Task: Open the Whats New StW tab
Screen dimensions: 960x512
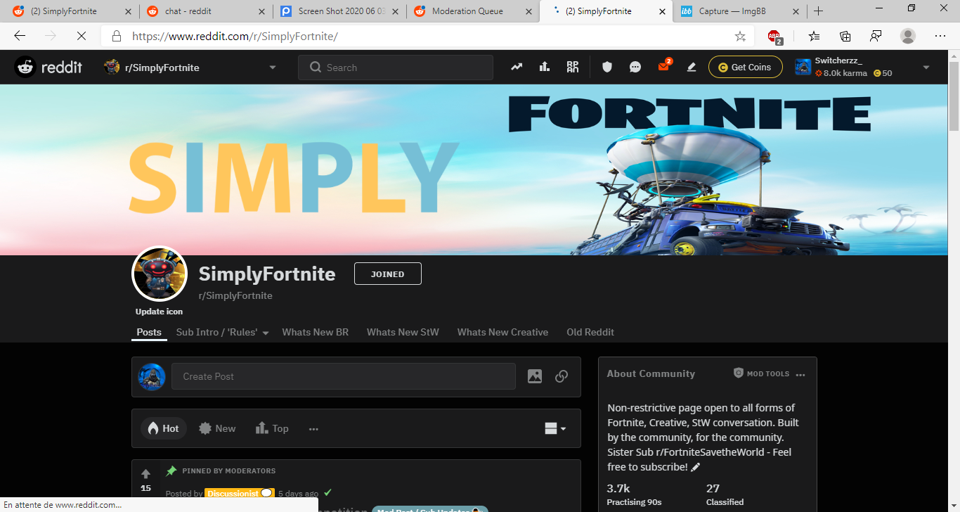Action: [x=403, y=332]
